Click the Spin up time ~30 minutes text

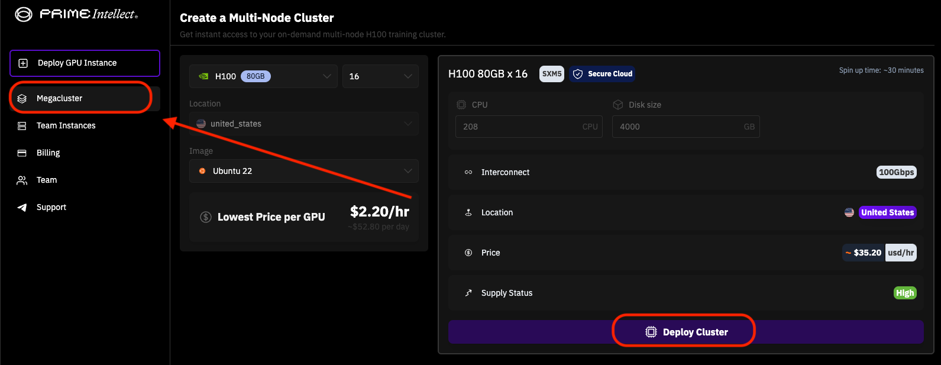881,70
